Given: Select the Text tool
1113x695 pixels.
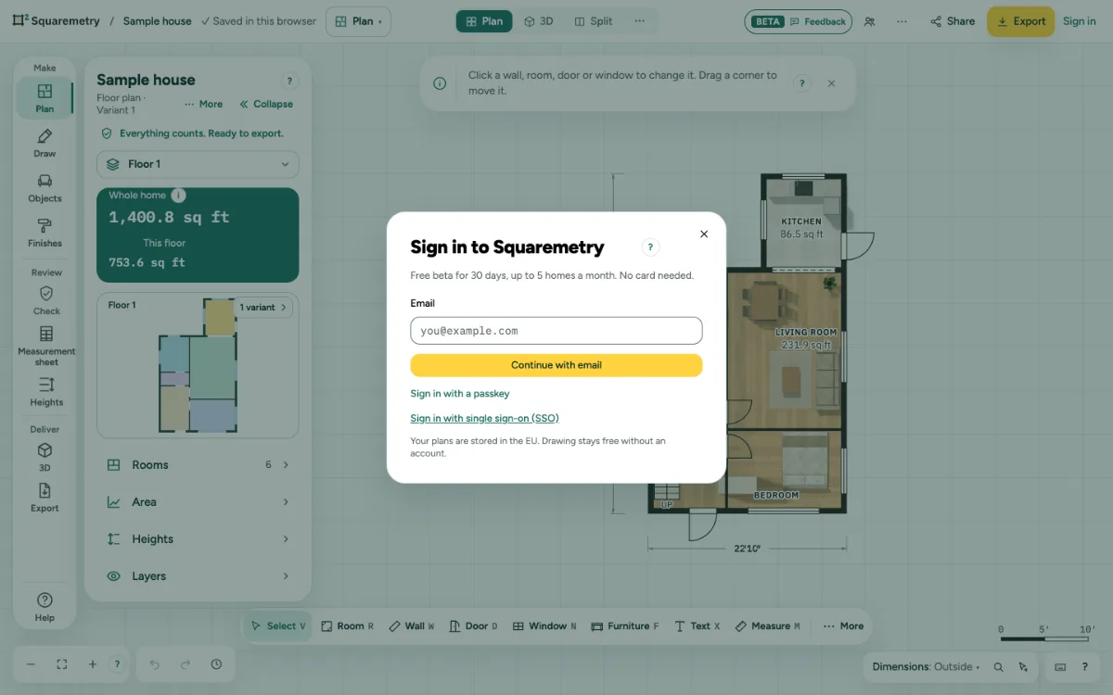Looking at the screenshot, I should 697,626.
